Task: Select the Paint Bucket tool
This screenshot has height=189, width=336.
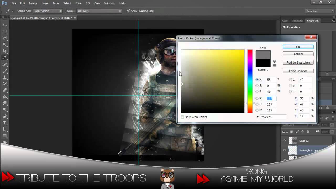Action: pos(5,97)
